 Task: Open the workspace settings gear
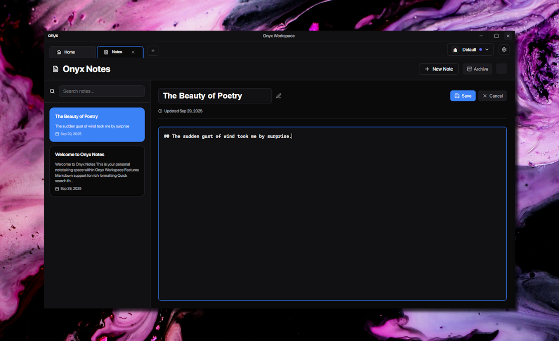pos(504,50)
